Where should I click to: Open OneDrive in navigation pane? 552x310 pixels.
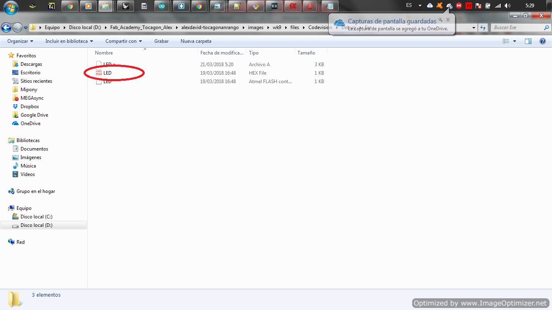pos(30,124)
